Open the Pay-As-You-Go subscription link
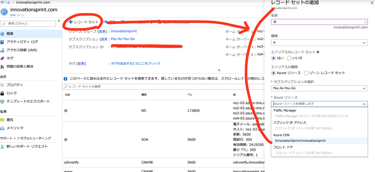375x172 pixels. click(123, 39)
